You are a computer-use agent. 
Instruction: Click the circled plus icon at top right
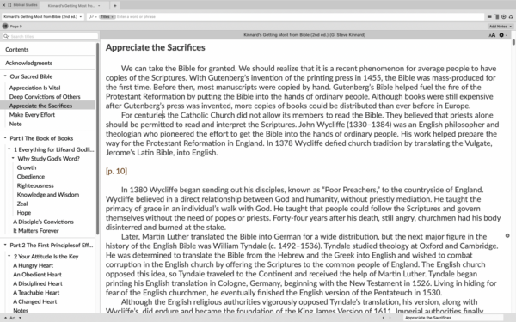click(503, 17)
